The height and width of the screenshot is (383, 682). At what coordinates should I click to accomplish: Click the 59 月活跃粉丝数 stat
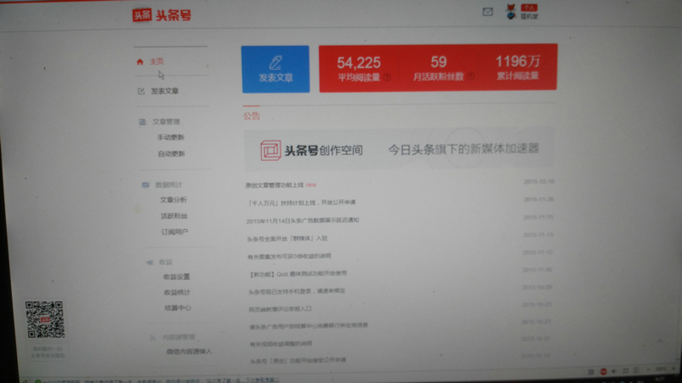coord(438,68)
